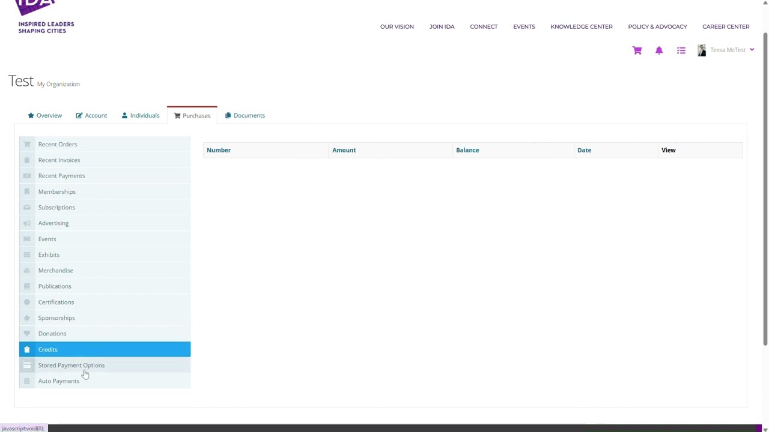
Task: View Merchandise purchases
Action: pyautogui.click(x=105, y=271)
